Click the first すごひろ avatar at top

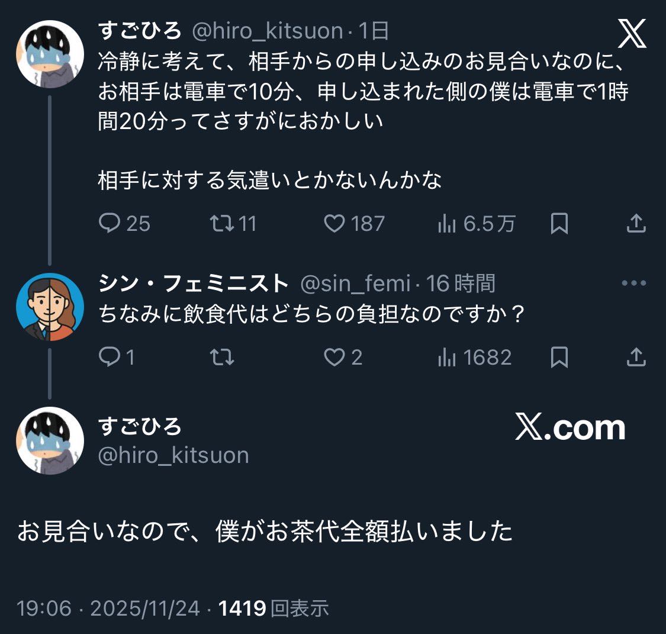pyautogui.click(x=50, y=54)
